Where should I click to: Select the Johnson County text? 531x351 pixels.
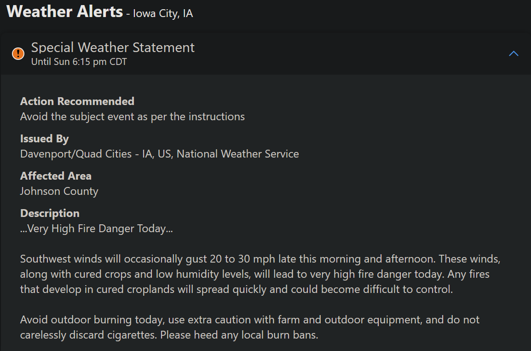coord(59,191)
